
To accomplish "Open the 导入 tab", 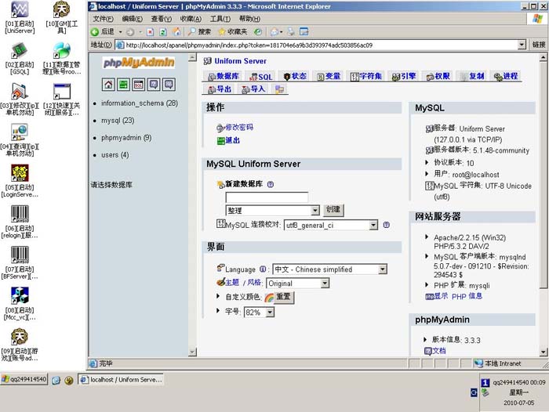I will (x=253, y=89).
